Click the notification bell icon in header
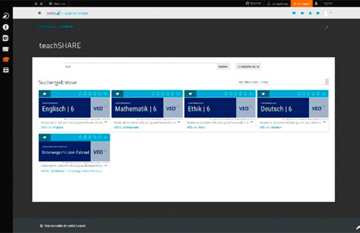Image resolution: width=360 pixels, height=233 pixels. pyautogui.click(x=310, y=13)
